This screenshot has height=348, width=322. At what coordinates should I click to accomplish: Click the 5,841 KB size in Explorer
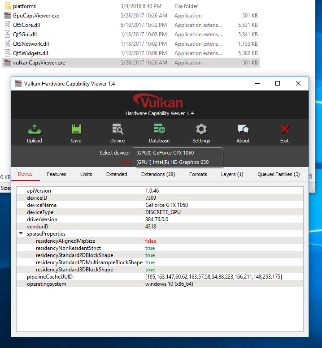pos(248,34)
